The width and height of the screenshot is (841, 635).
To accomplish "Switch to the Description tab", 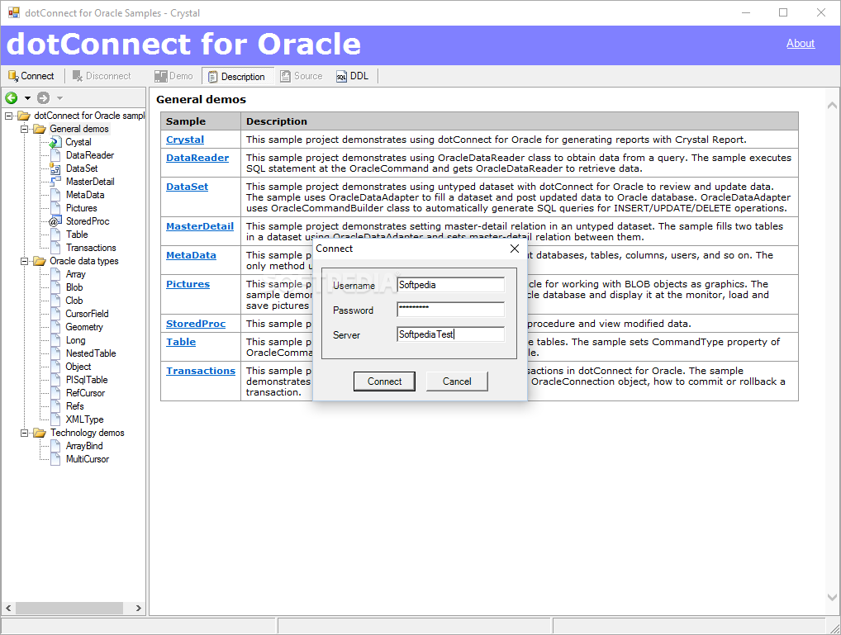I will coord(238,76).
